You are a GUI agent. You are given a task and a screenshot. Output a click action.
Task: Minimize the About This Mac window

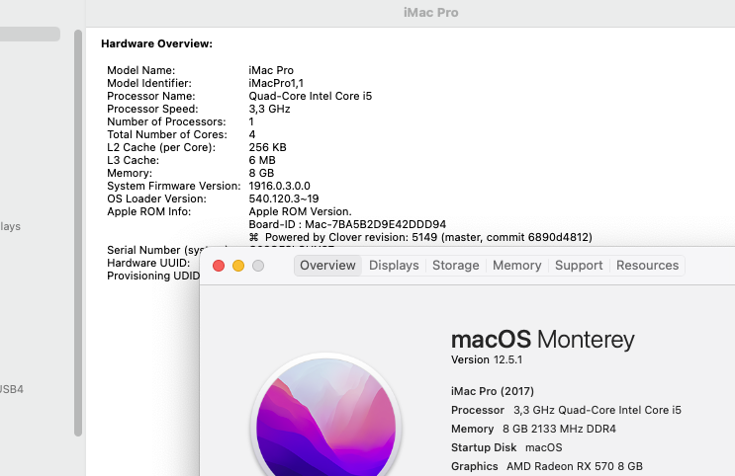tap(238, 266)
